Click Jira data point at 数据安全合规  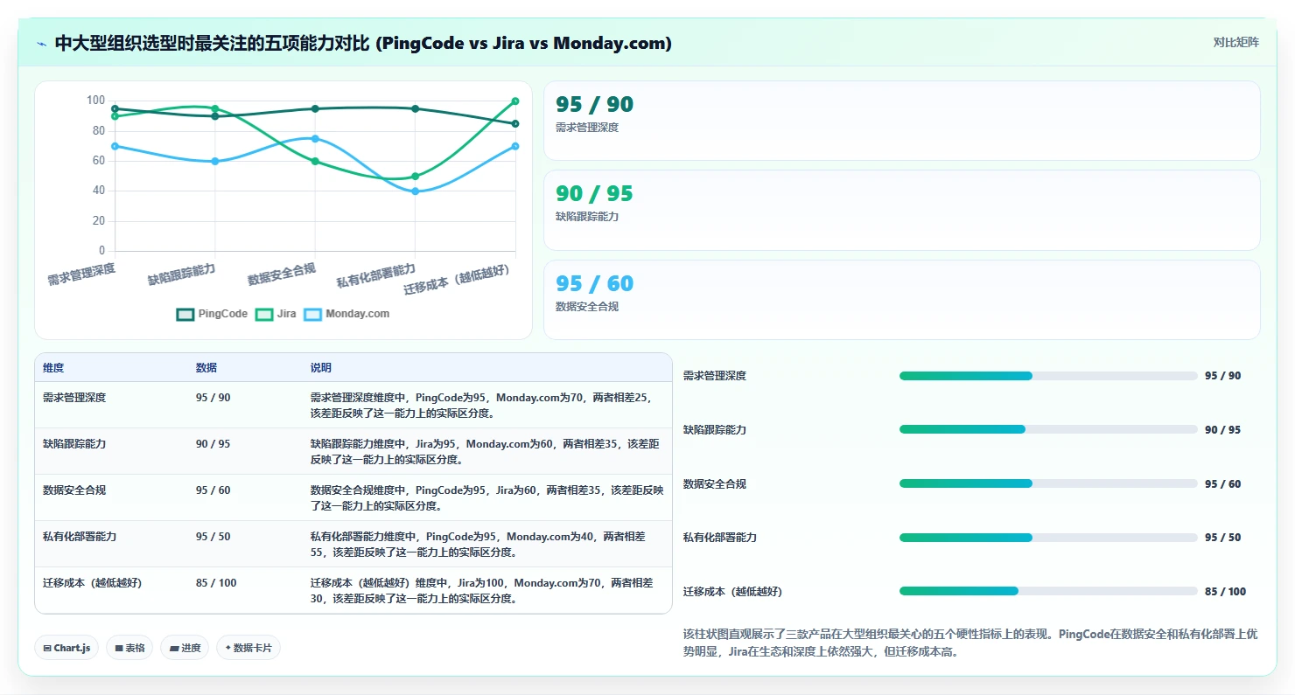tap(315, 161)
